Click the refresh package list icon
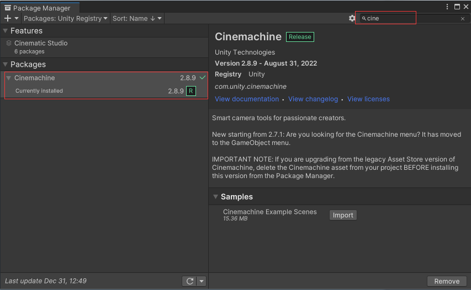 [189, 281]
